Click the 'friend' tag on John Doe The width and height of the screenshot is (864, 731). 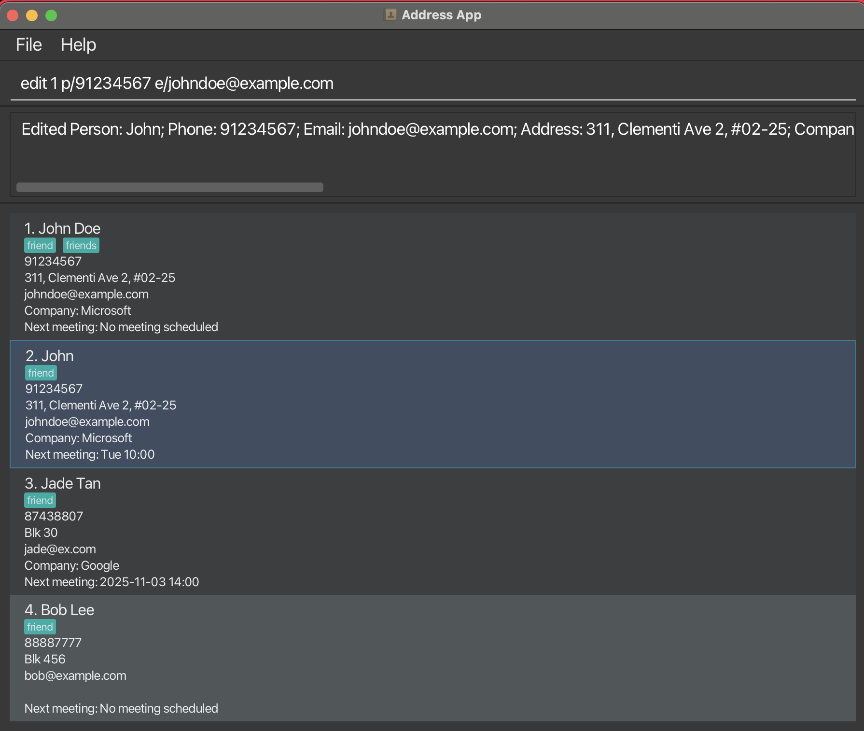40,245
